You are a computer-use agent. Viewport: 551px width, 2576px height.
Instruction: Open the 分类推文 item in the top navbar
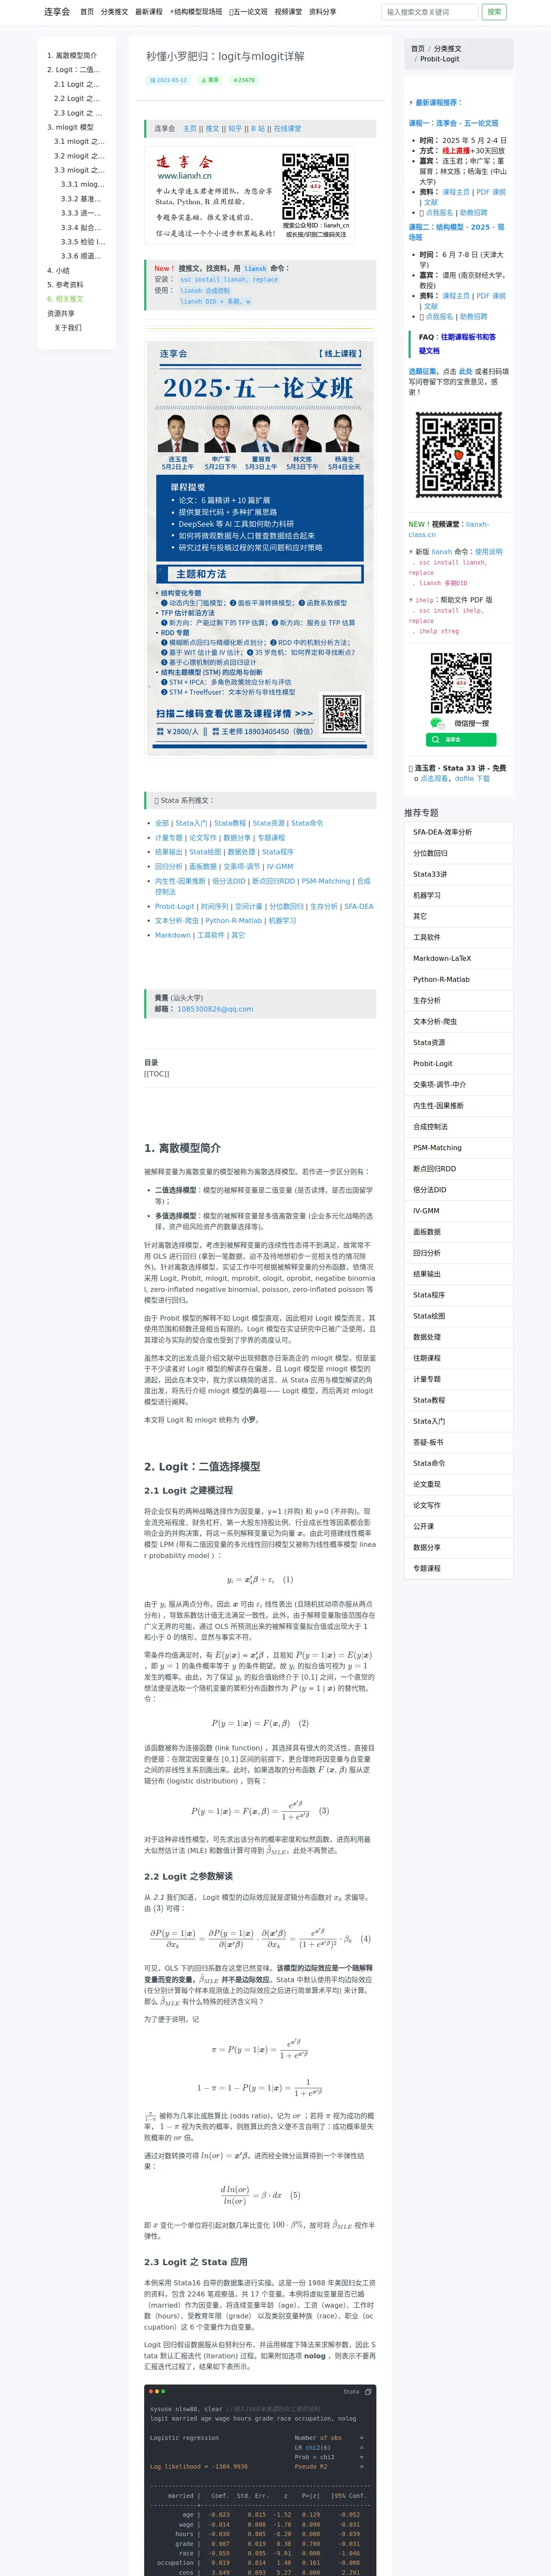tap(114, 12)
